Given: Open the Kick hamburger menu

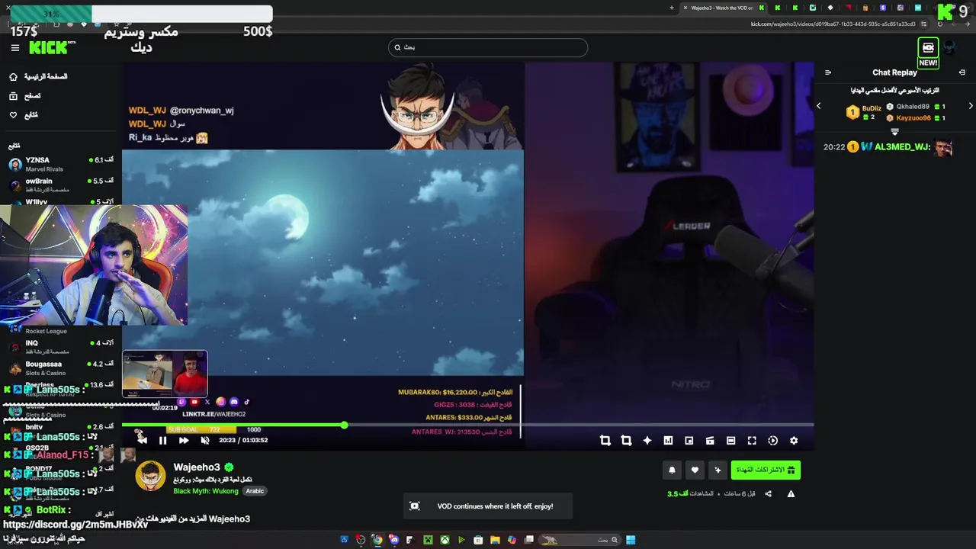Looking at the screenshot, I should tap(14, 47).
